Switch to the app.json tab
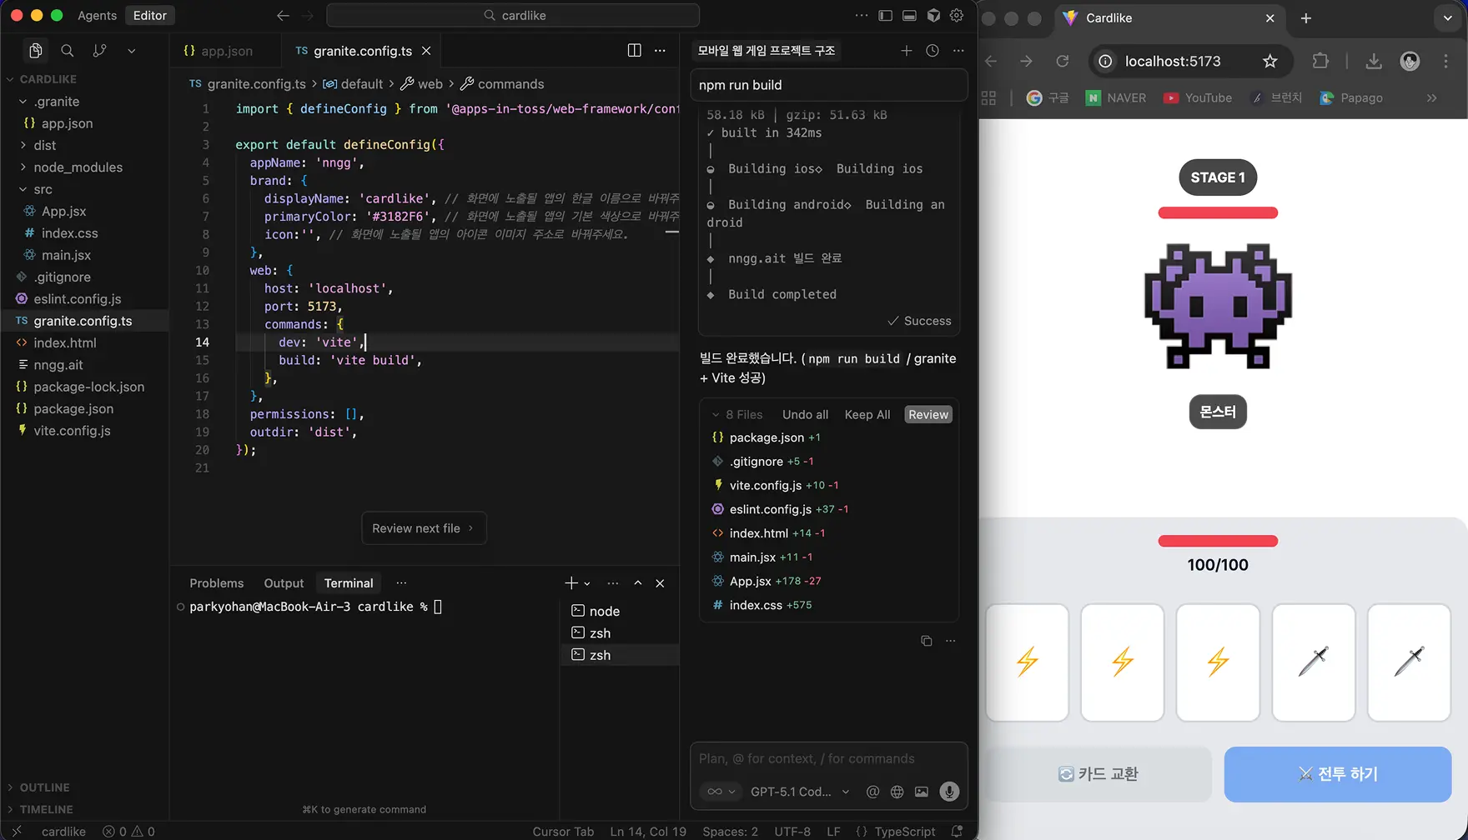Screen dimensions: 1468x840 (x=219, y=51)
